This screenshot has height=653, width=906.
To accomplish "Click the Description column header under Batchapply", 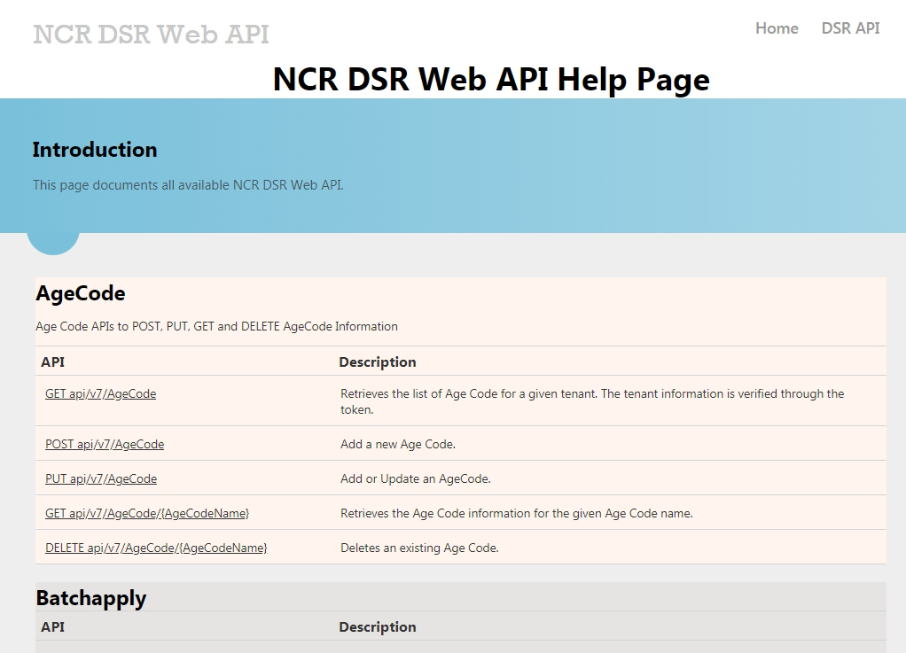I will point(378,627).
